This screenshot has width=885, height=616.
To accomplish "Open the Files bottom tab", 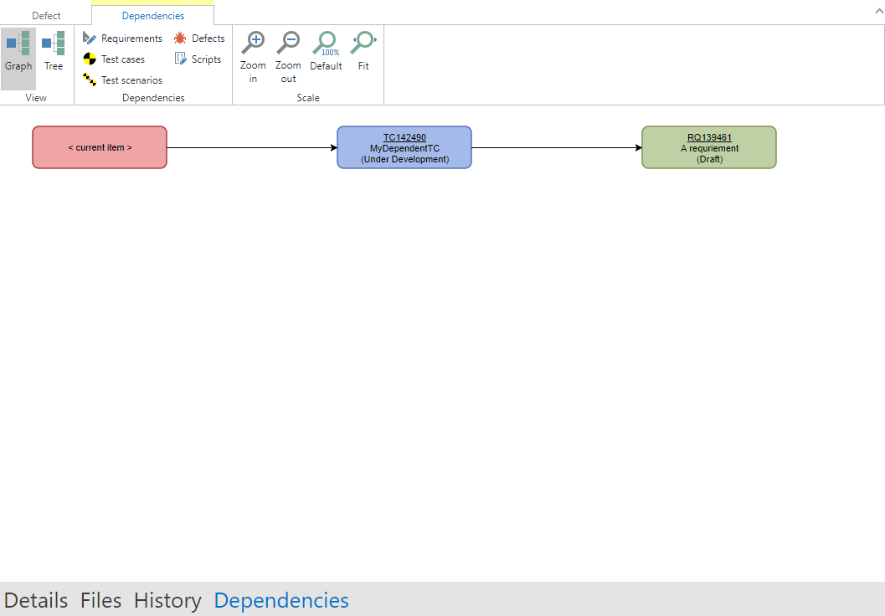I will [100, 600].
